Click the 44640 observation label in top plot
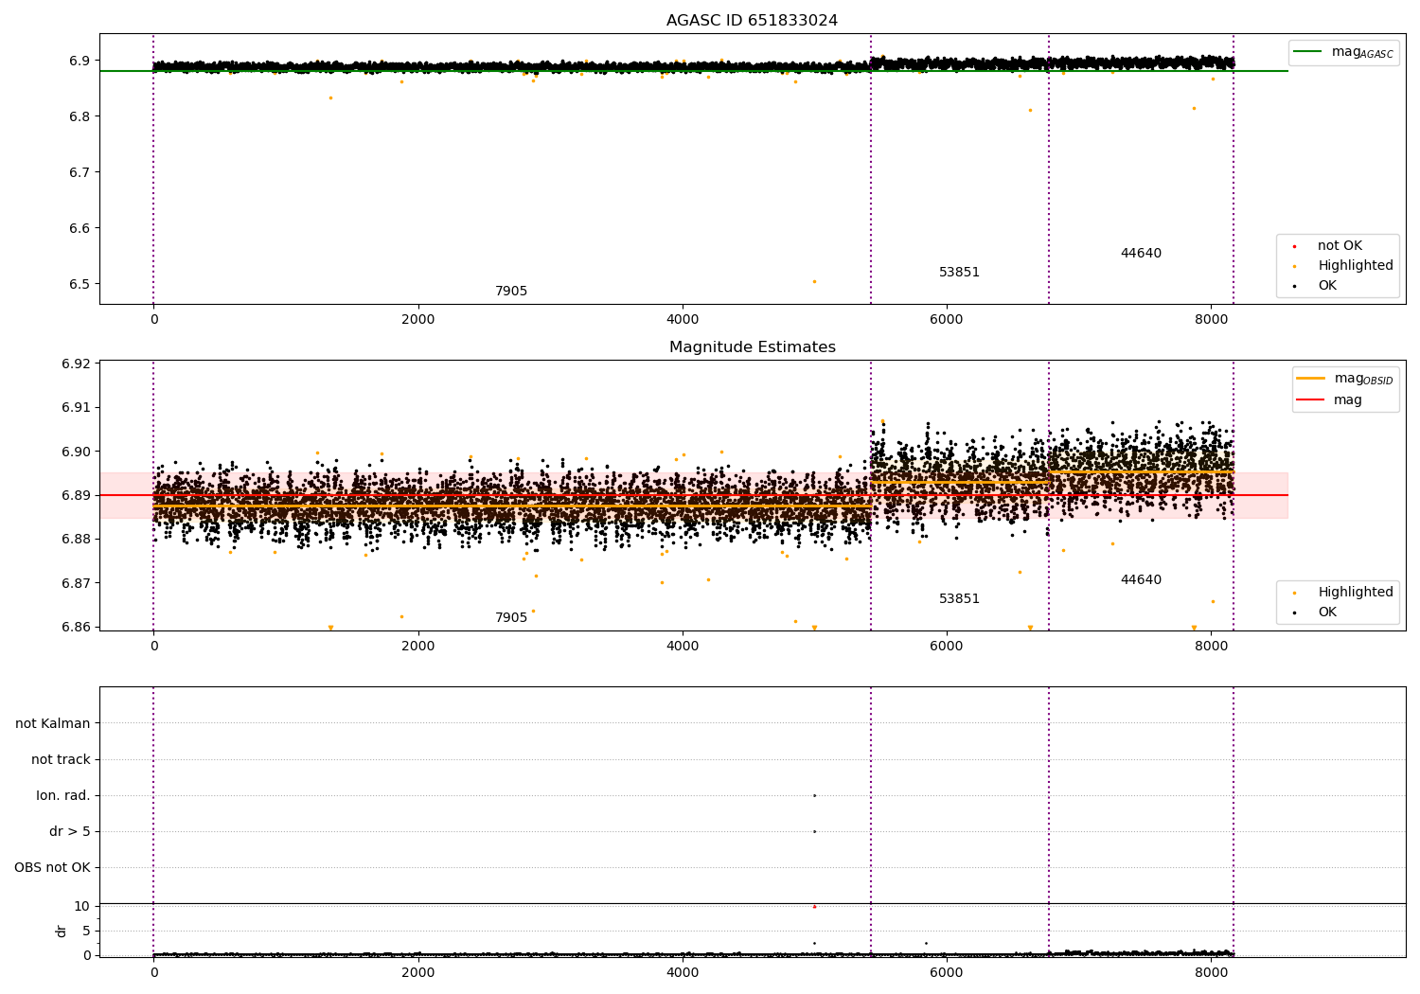The height and width of the screenshot is (994, 1420). [x=1141, y=254]
